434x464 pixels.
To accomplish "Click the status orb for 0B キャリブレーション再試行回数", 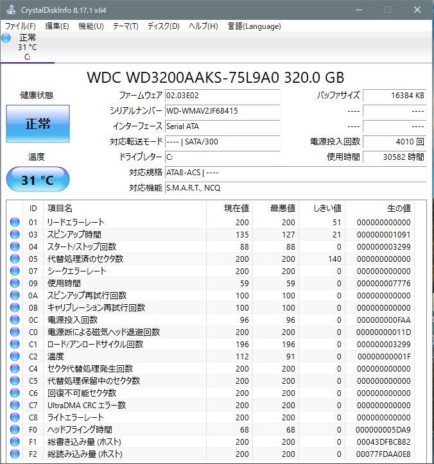I will point(15,307).
